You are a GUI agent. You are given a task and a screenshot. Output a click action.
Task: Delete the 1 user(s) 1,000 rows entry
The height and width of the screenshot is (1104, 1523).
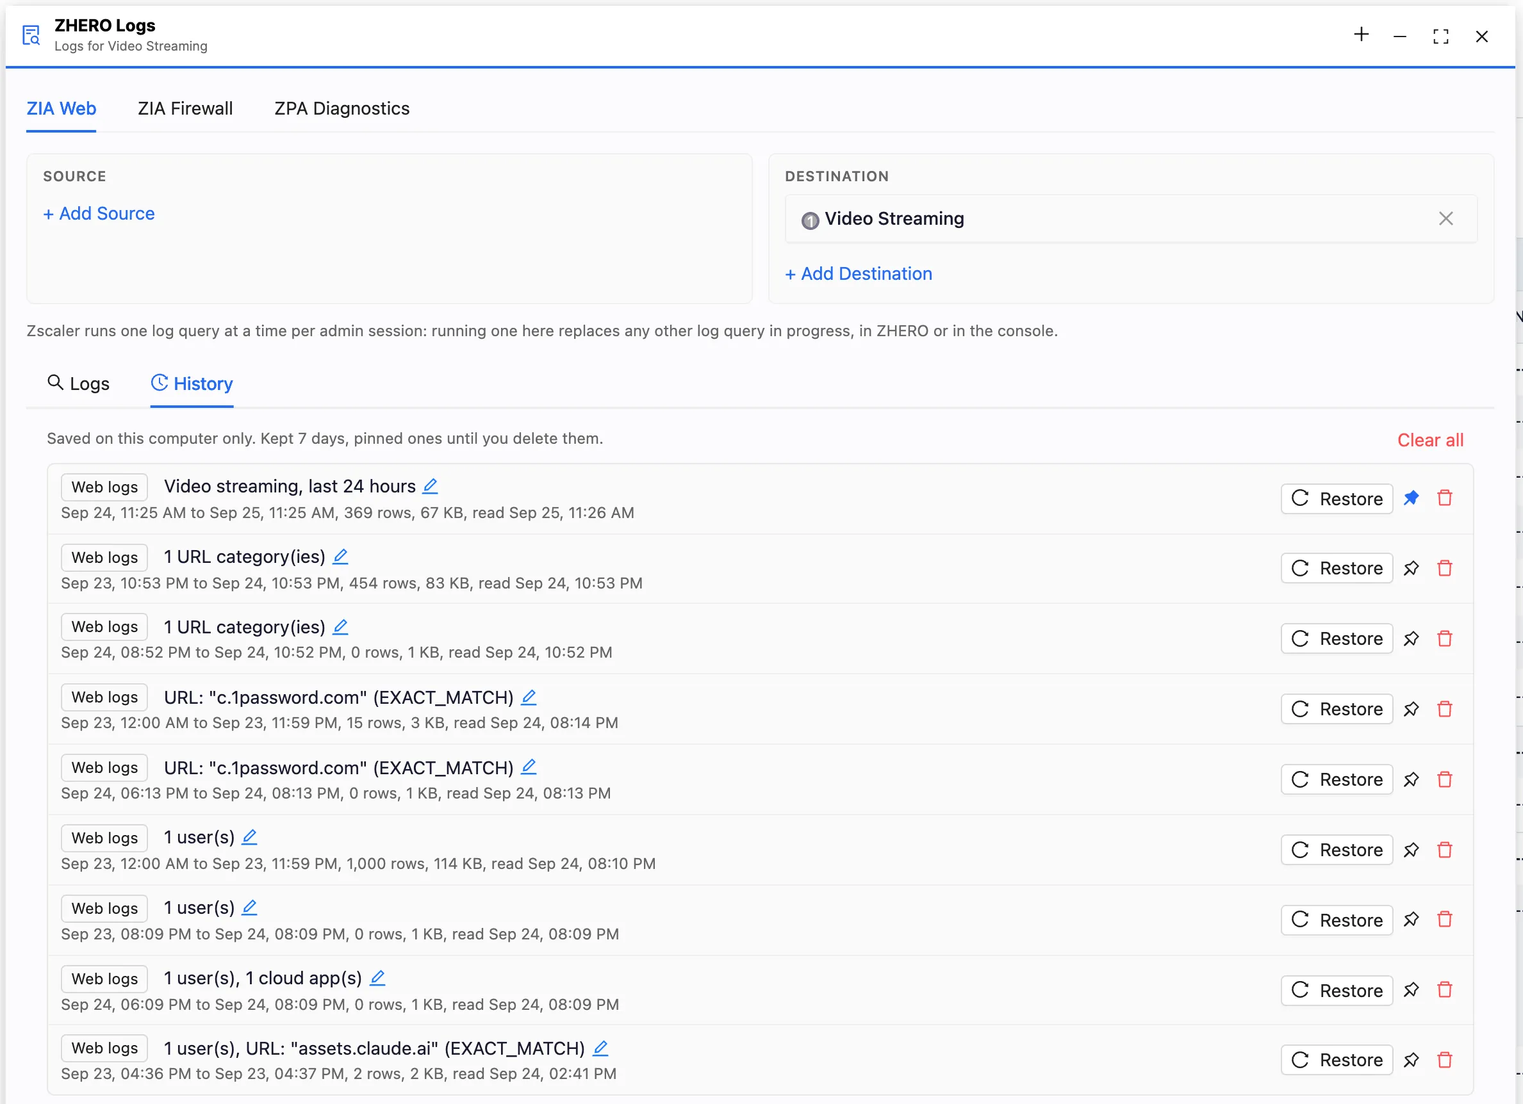click(x=1444, y=850)
